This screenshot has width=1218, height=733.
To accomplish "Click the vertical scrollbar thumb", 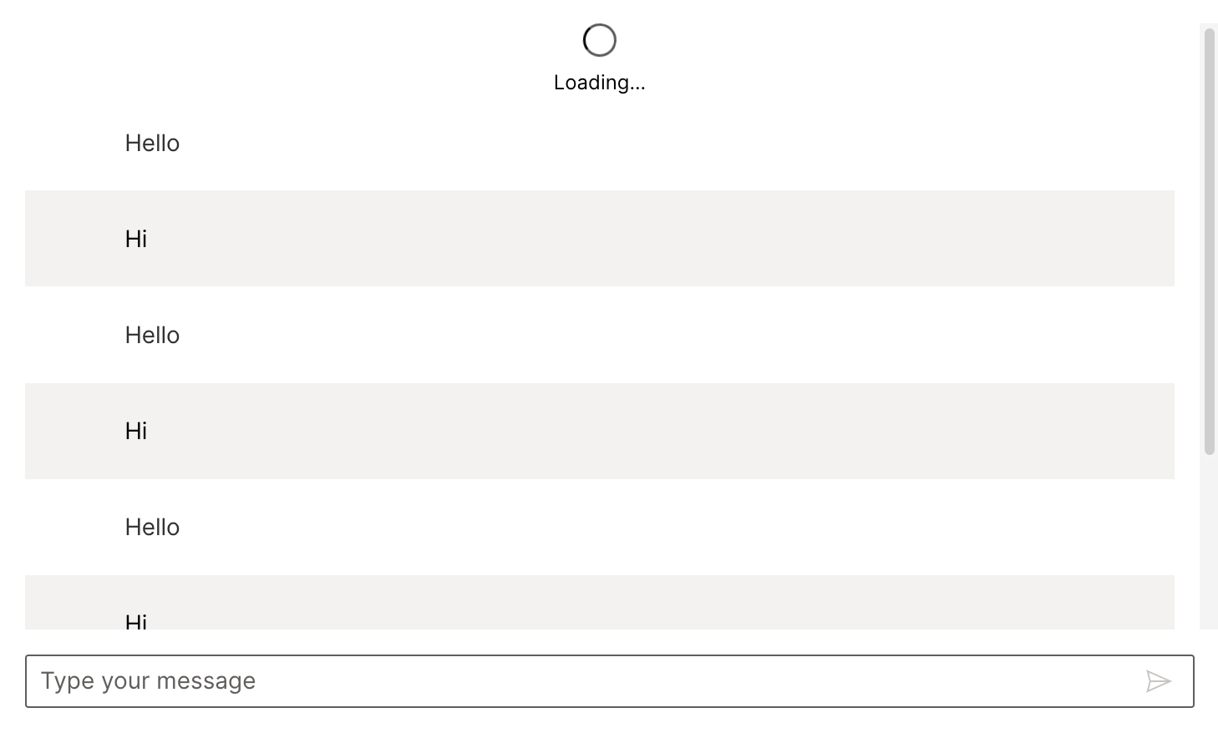I will (1209, 242).
